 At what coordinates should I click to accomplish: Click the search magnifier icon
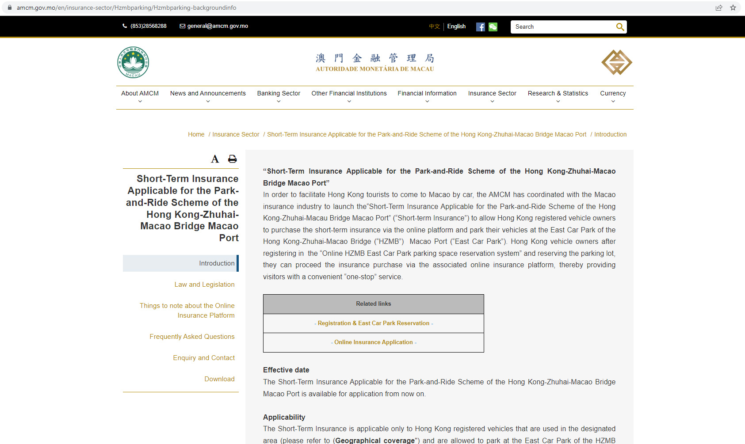[x=620, y=27]
